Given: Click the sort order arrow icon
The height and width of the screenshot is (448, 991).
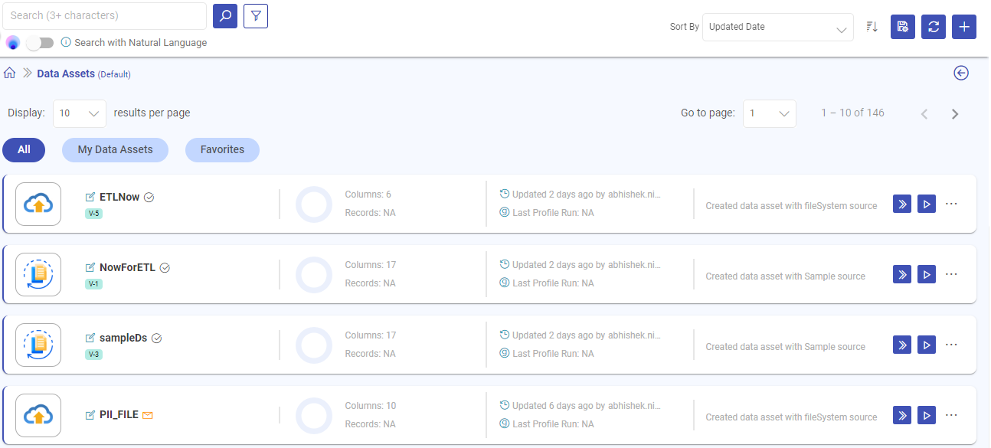Looking at the screenshot, I should pos(871,26).
